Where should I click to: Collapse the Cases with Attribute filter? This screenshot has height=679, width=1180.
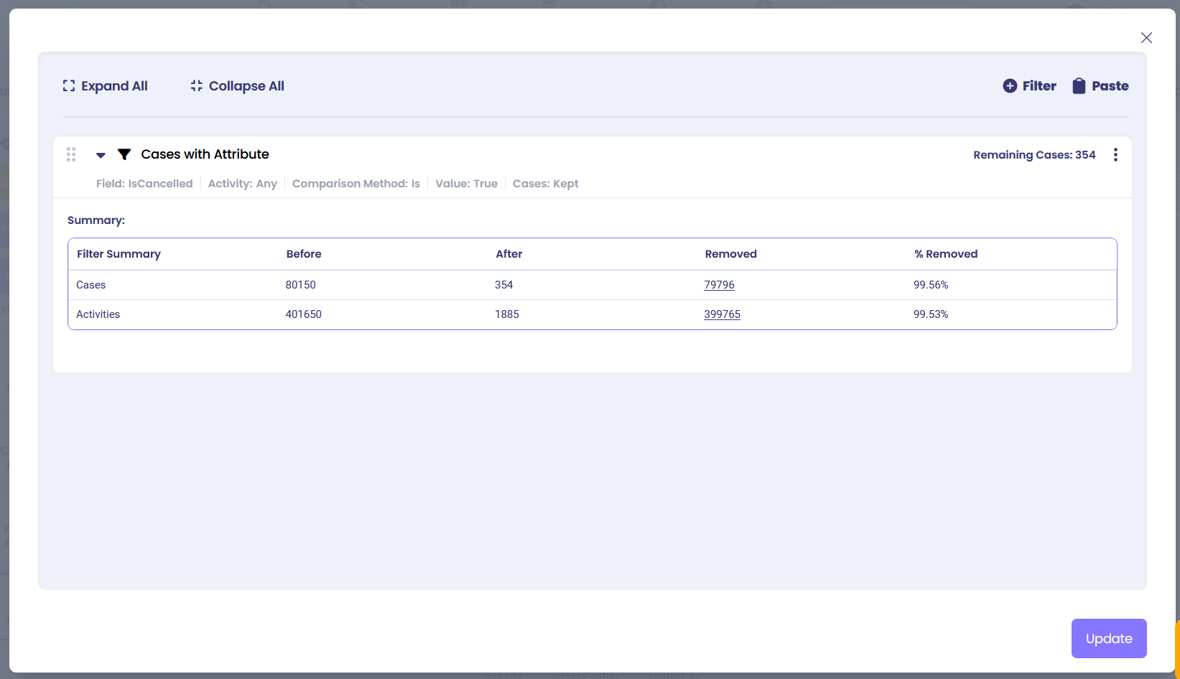(101, 155)
